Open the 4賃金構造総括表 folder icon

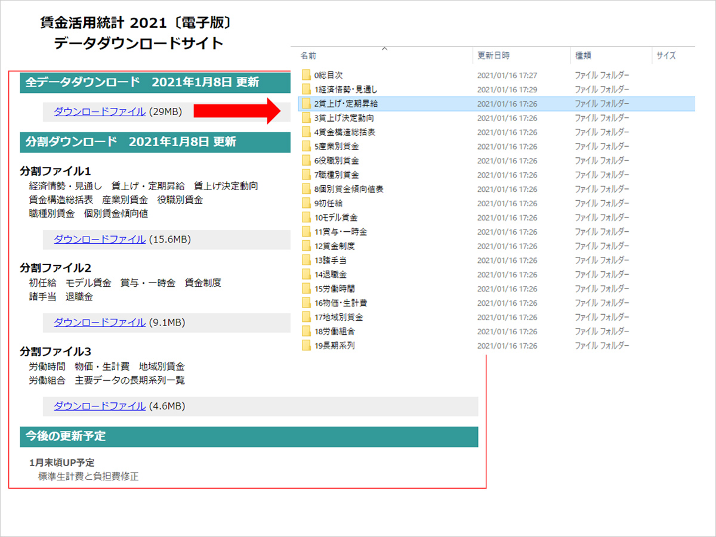(x=307, y=132)
